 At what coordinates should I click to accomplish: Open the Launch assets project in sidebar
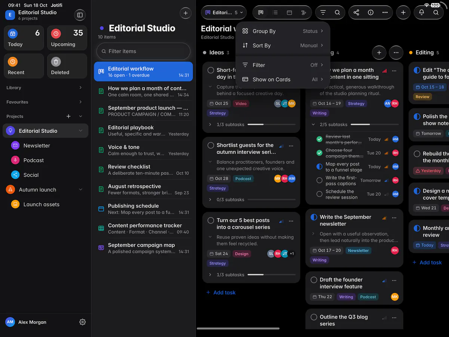click(42, 204)
